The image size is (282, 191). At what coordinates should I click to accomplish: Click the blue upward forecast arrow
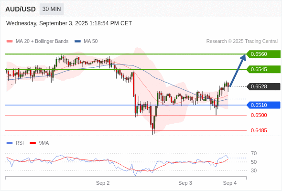coord(238,71)
